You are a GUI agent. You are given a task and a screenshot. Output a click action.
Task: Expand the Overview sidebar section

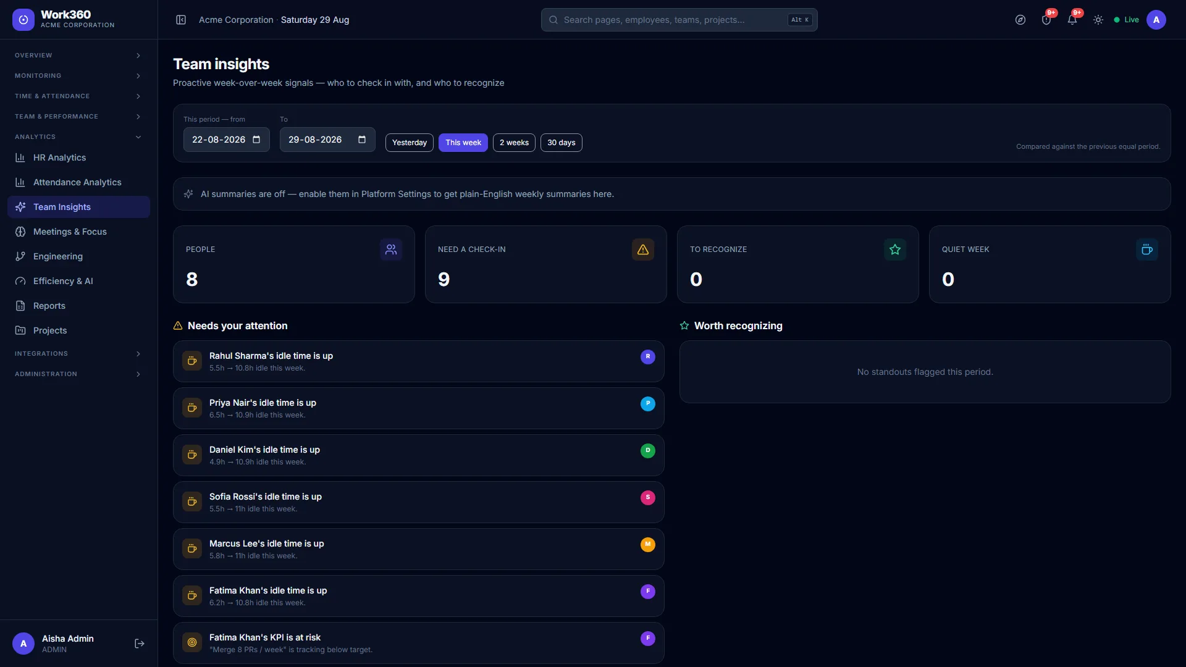pos(78,56)
